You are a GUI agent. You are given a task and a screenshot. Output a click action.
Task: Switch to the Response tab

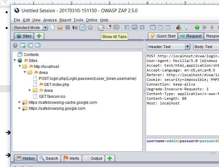pos(212,36)
